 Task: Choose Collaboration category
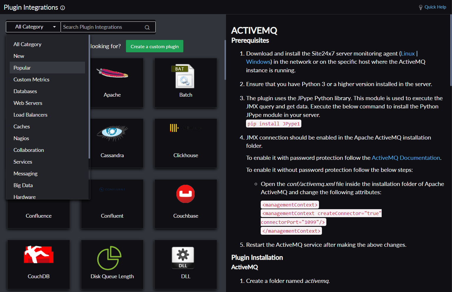pos(47,150)
